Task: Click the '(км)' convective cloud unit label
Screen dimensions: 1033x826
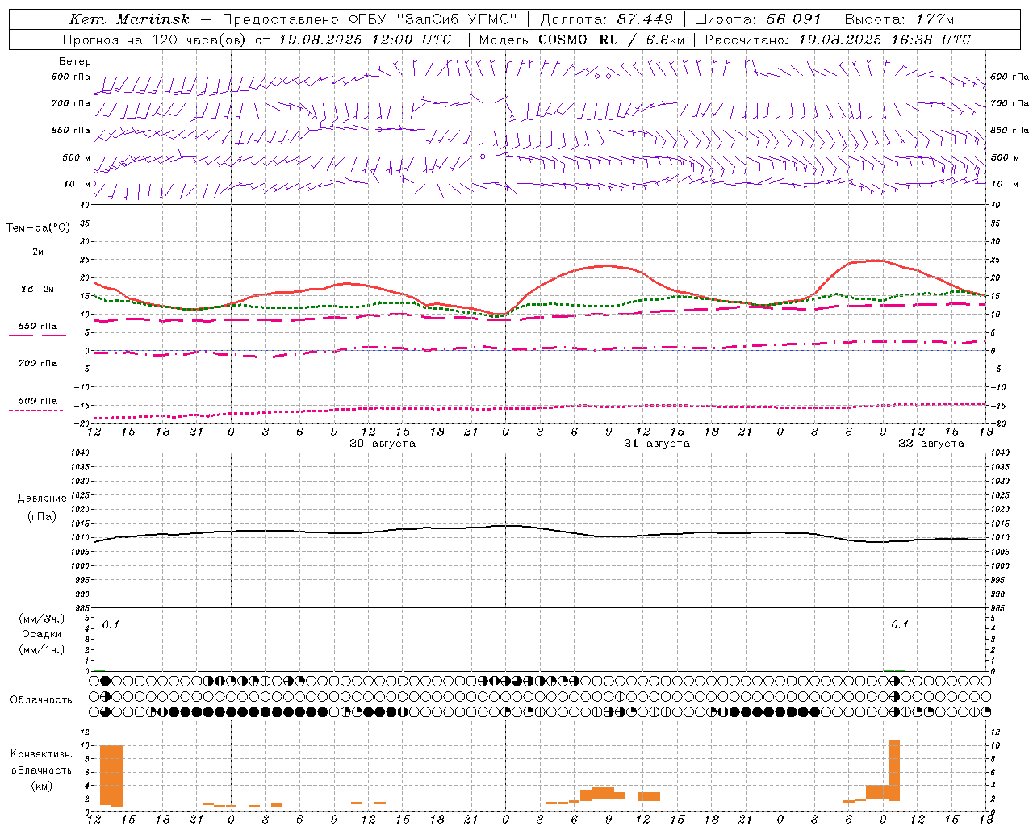Action: (x=42, y=785)
